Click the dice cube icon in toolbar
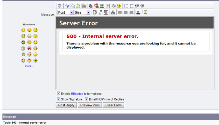The image size is (219, 125). pos(113,6)
